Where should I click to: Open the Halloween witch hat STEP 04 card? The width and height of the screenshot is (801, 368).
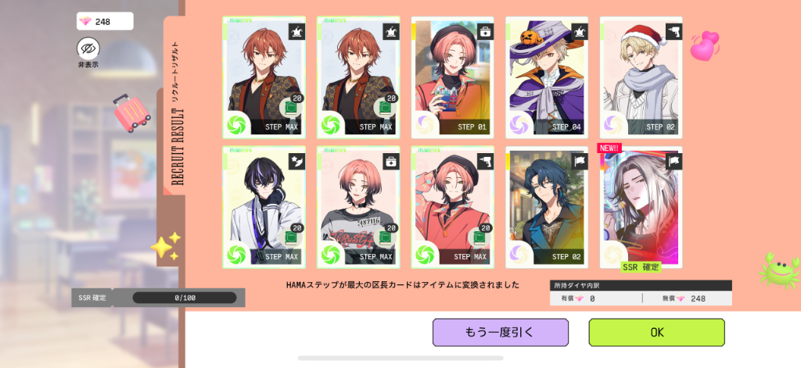[547, 77]
